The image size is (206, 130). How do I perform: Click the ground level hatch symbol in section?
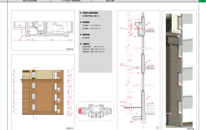click(132, 108)
